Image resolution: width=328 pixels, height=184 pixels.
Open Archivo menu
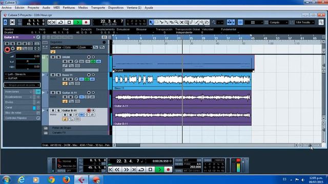click(7, 8)
